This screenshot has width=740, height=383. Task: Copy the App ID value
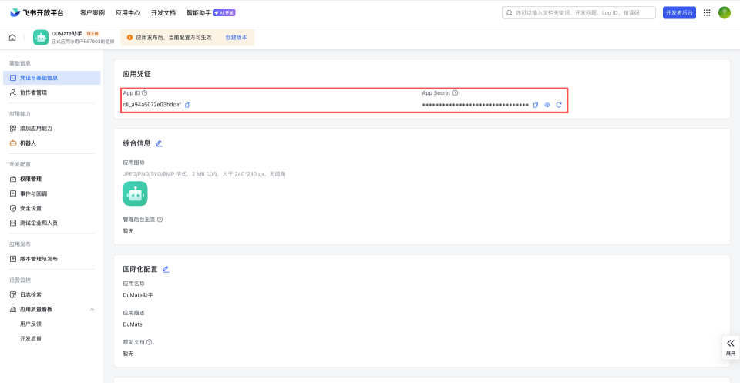(187, 105)
